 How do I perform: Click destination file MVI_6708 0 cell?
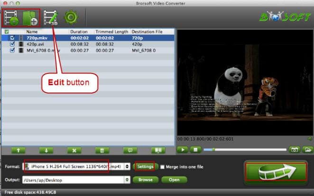[x=144, y=51]
